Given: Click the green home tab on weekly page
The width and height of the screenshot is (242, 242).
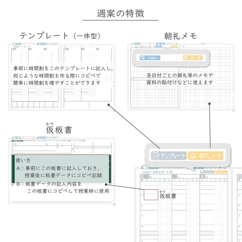Looking at the screenshot, I should (145, 167).
